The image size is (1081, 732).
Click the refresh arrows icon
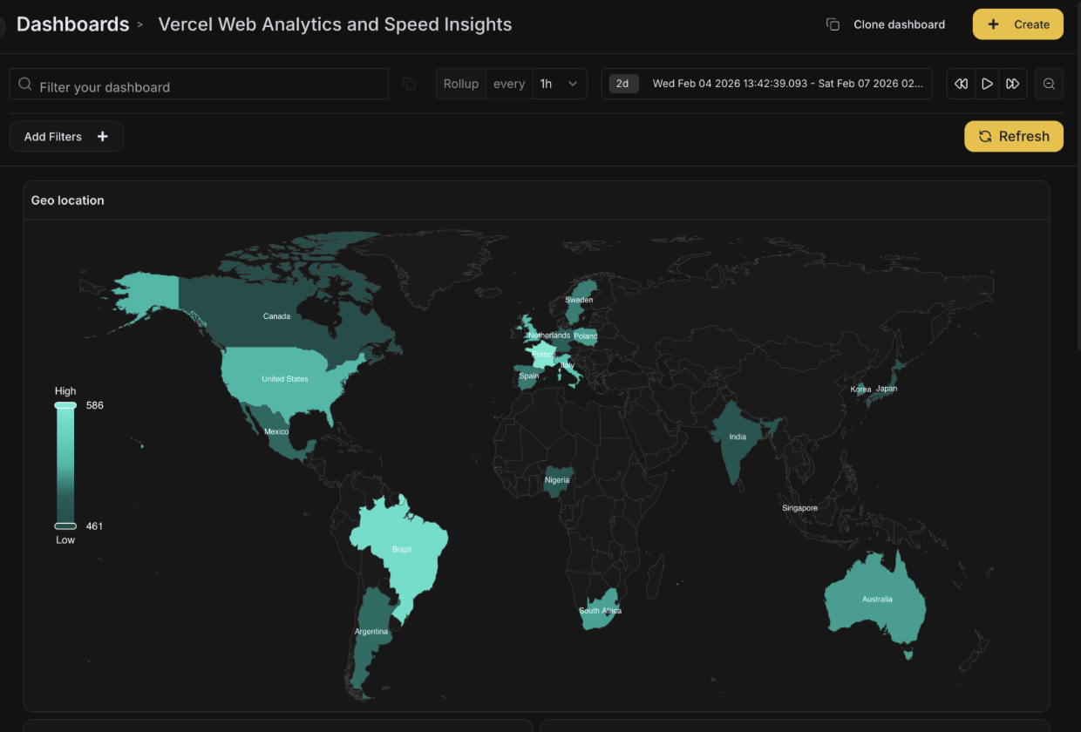(x=985, y=136)
